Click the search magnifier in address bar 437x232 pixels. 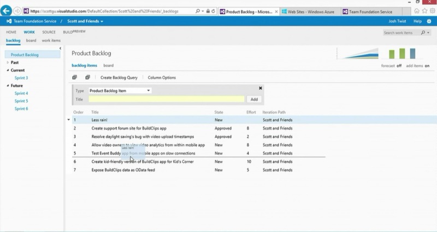198,11
